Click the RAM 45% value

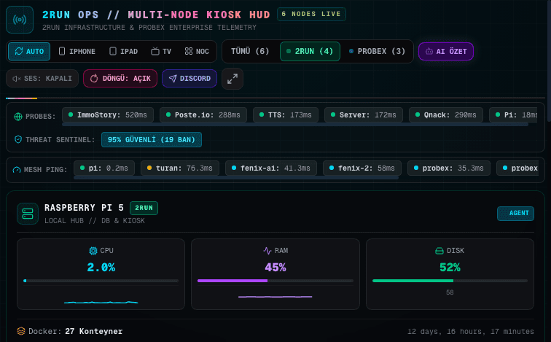[275, 268]
